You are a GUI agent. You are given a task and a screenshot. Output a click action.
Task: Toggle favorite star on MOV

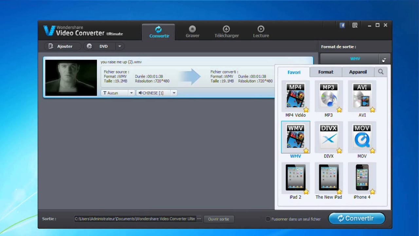pos(373,151)
